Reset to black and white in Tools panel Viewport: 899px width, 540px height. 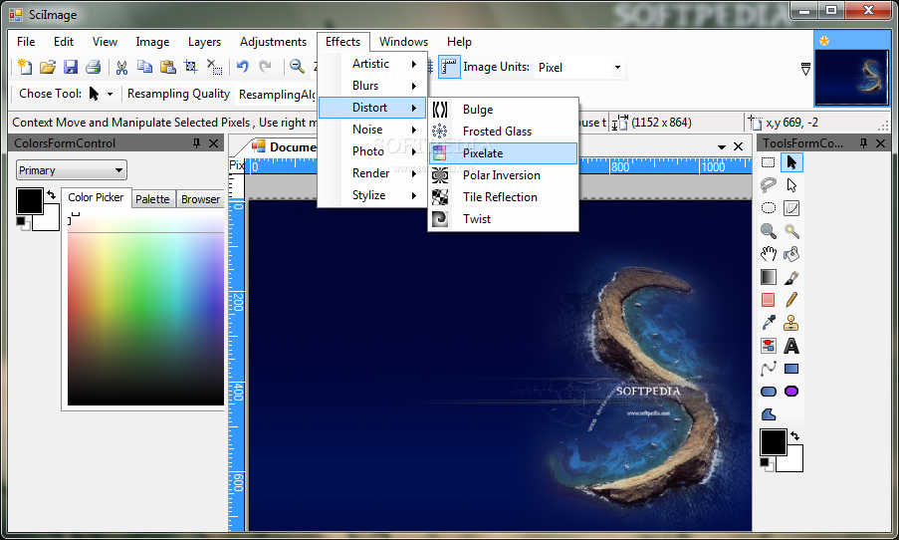(x=766, y=463)
